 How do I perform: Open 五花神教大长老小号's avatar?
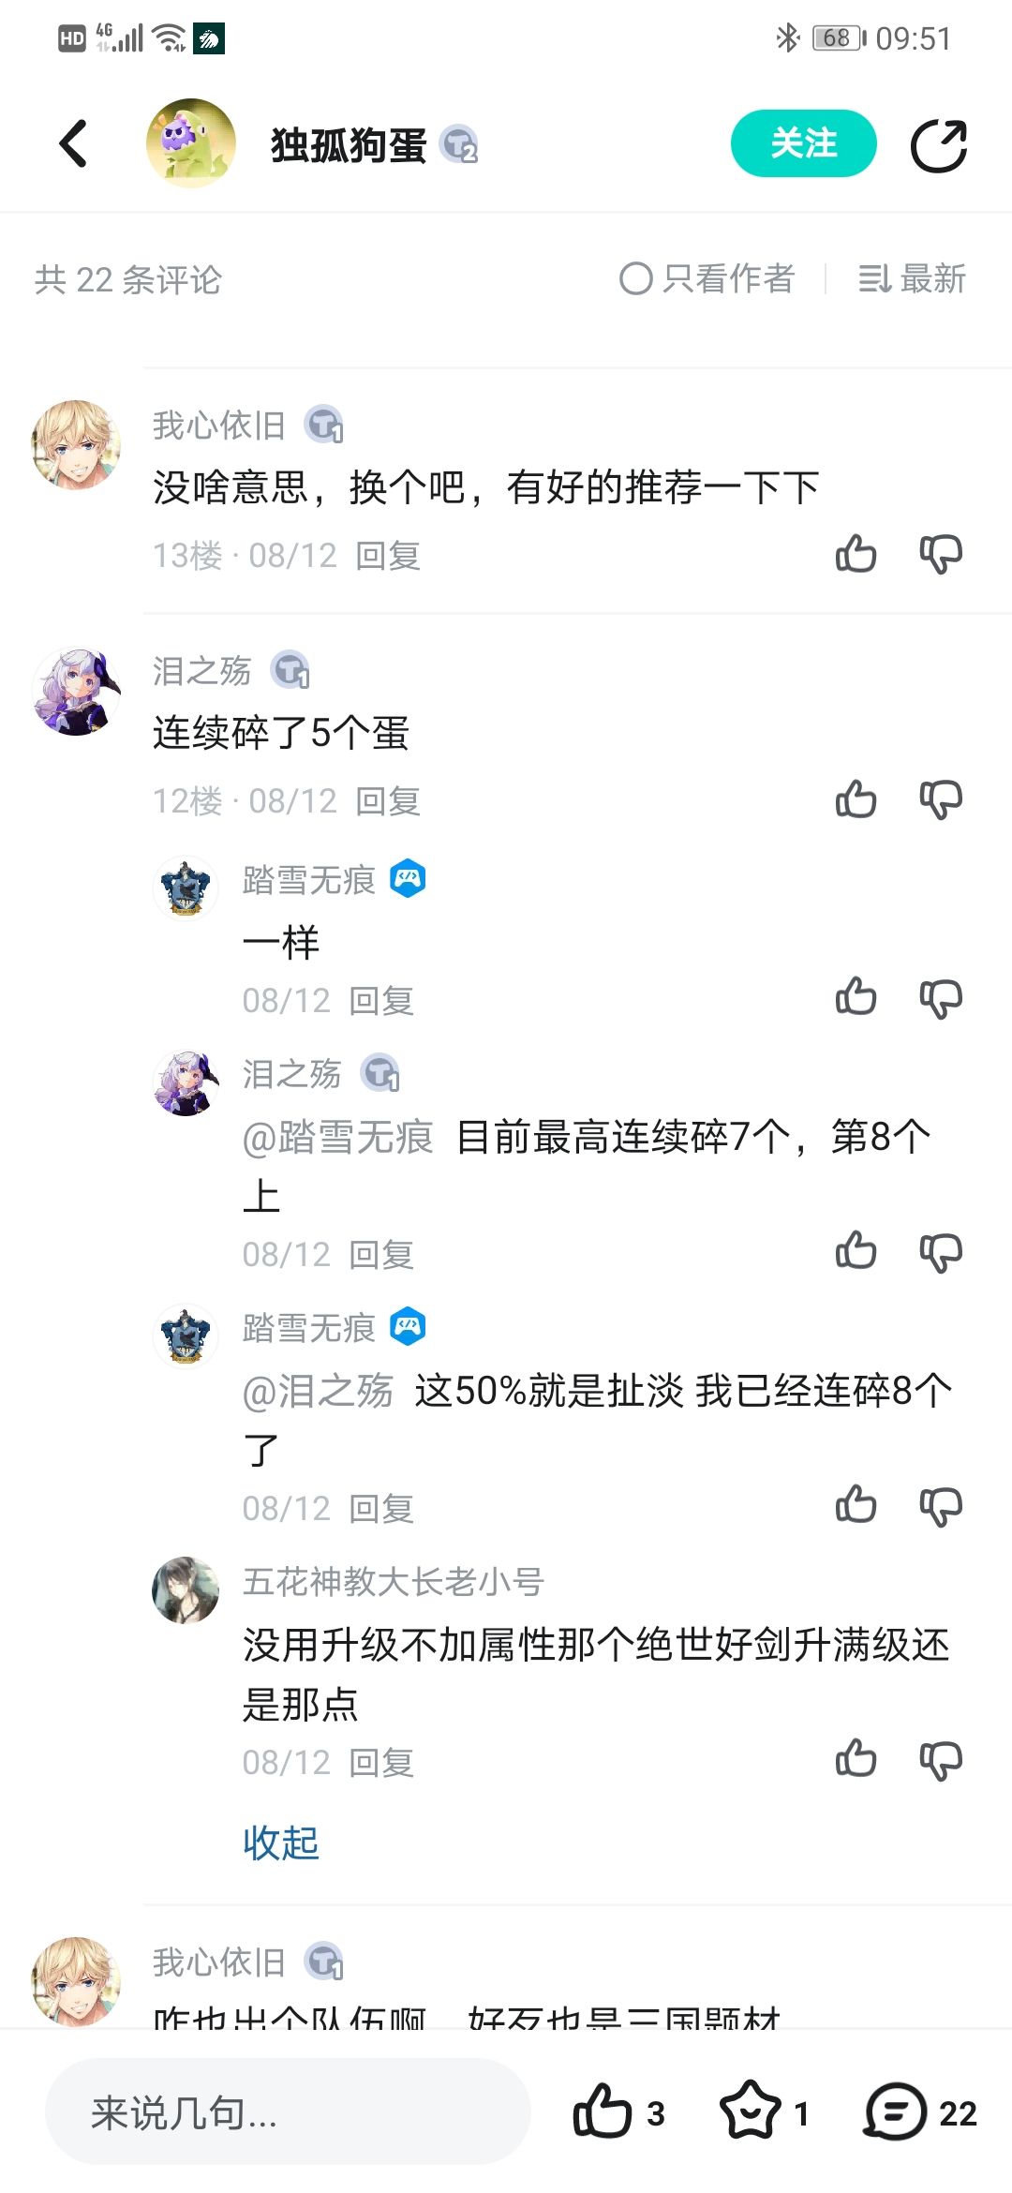186,1589
